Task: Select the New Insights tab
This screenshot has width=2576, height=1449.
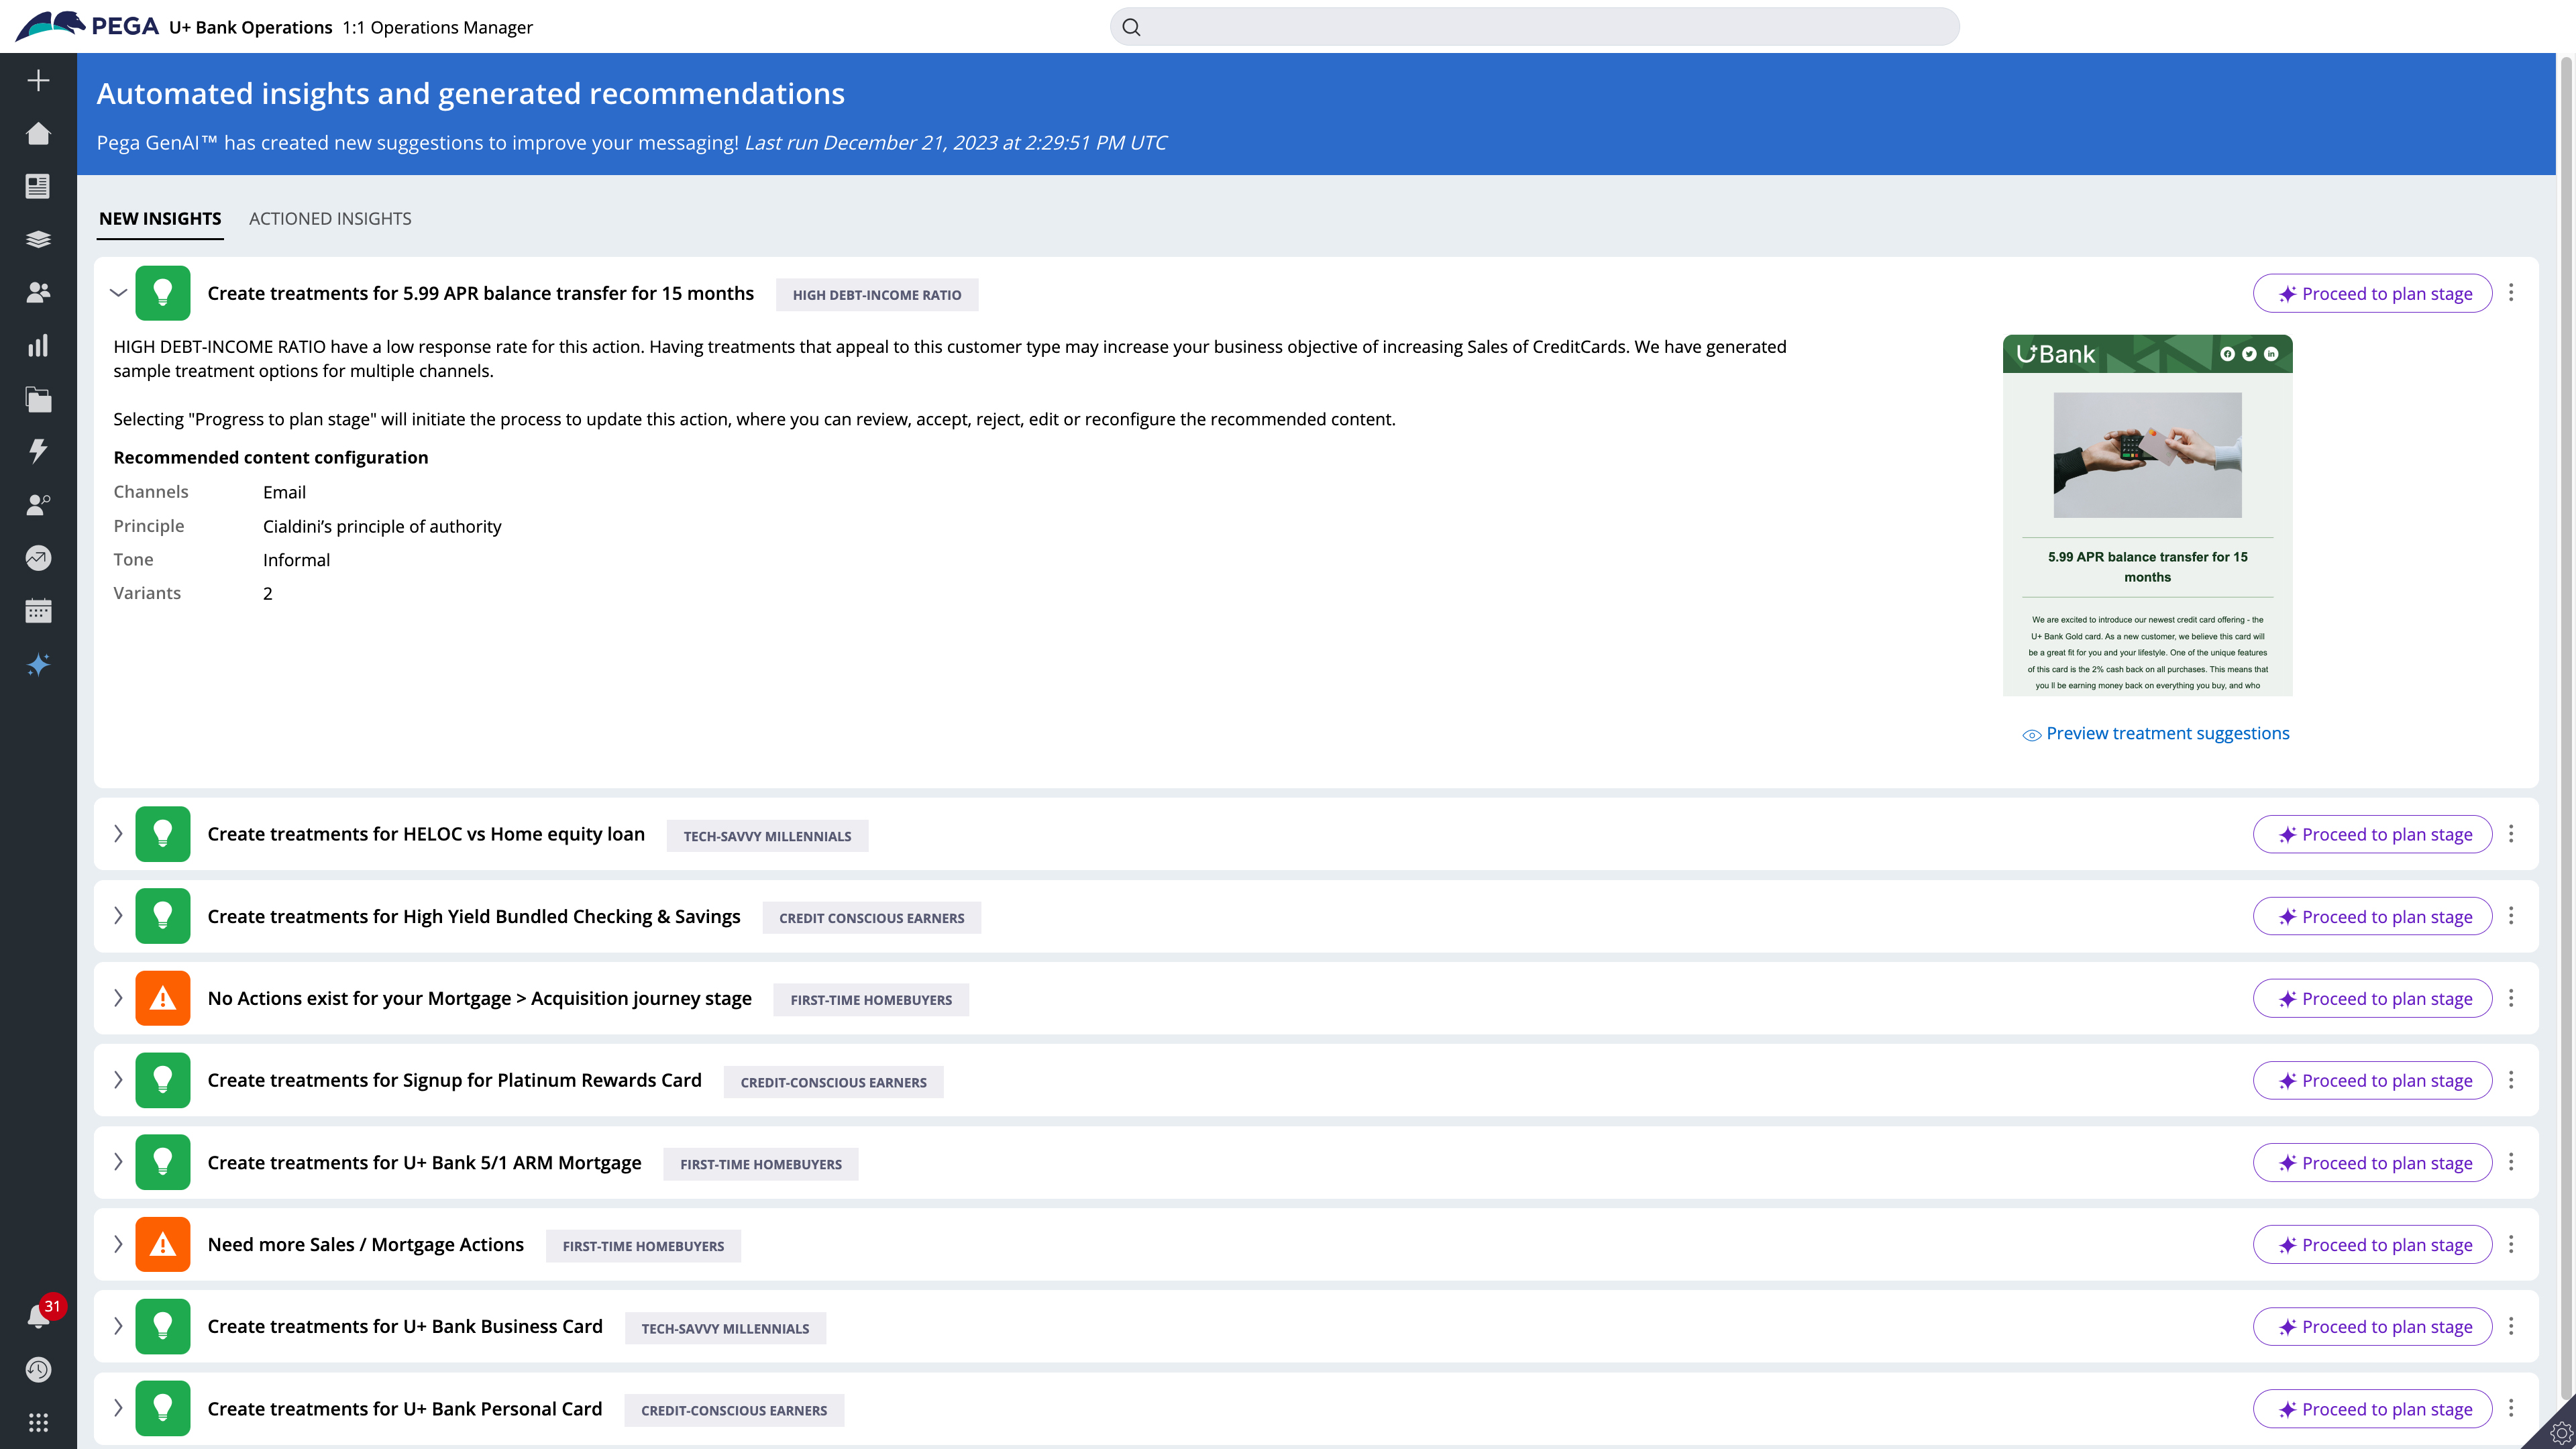Action: (160, 218)
